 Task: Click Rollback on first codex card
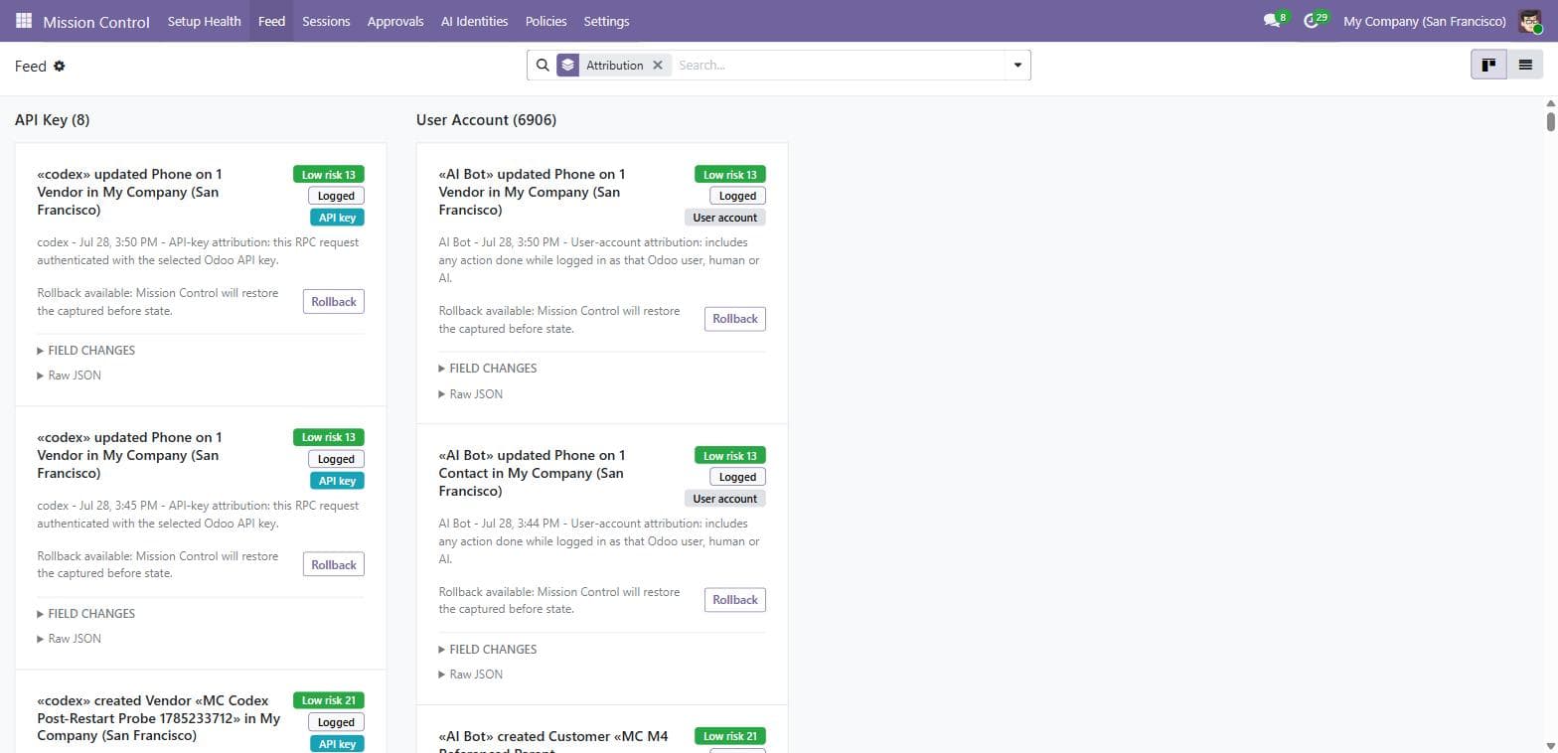point(333,302)
